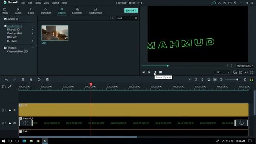Screen dimensions: 256x144
Task: Open the Media tab
Action: coord(5,11)
